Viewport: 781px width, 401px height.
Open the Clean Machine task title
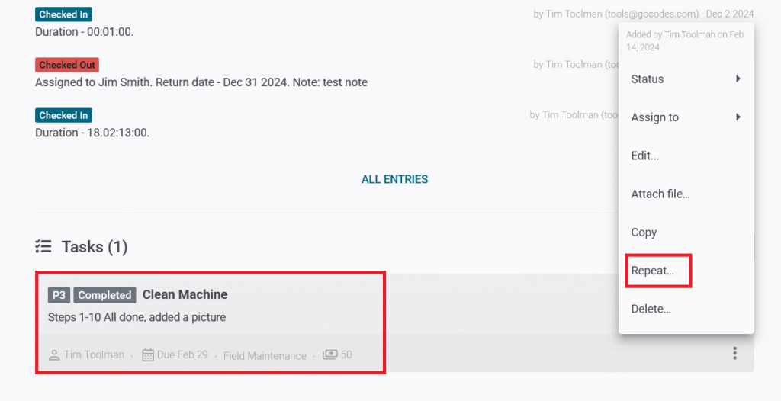pos(185,295)
